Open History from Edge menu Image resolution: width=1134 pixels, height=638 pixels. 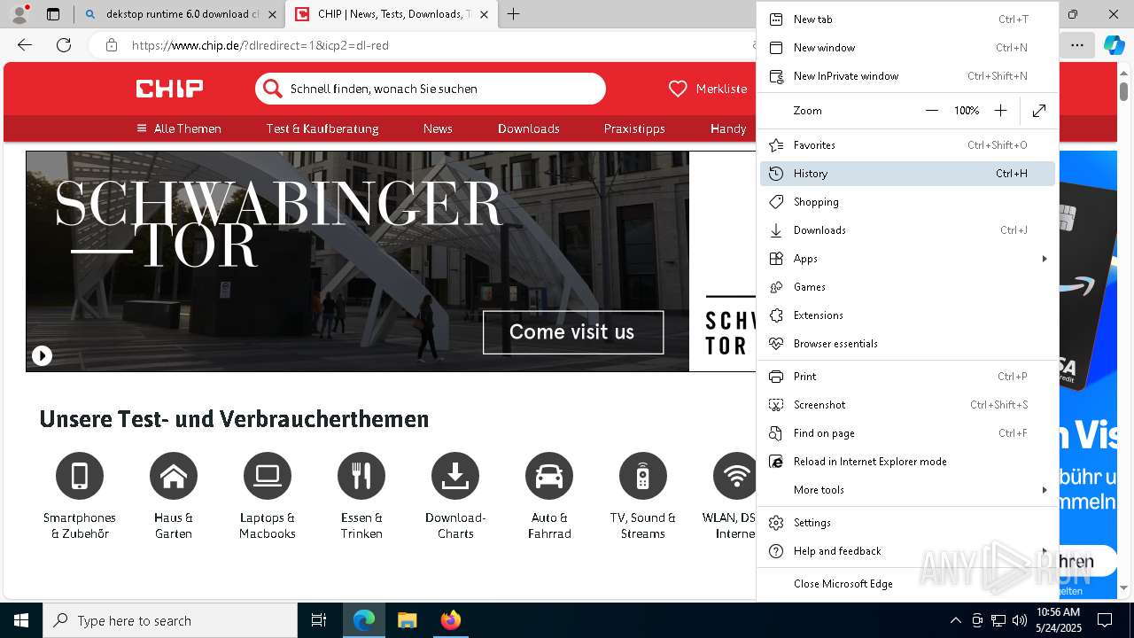pyautogui.click(x=907, y=174)
